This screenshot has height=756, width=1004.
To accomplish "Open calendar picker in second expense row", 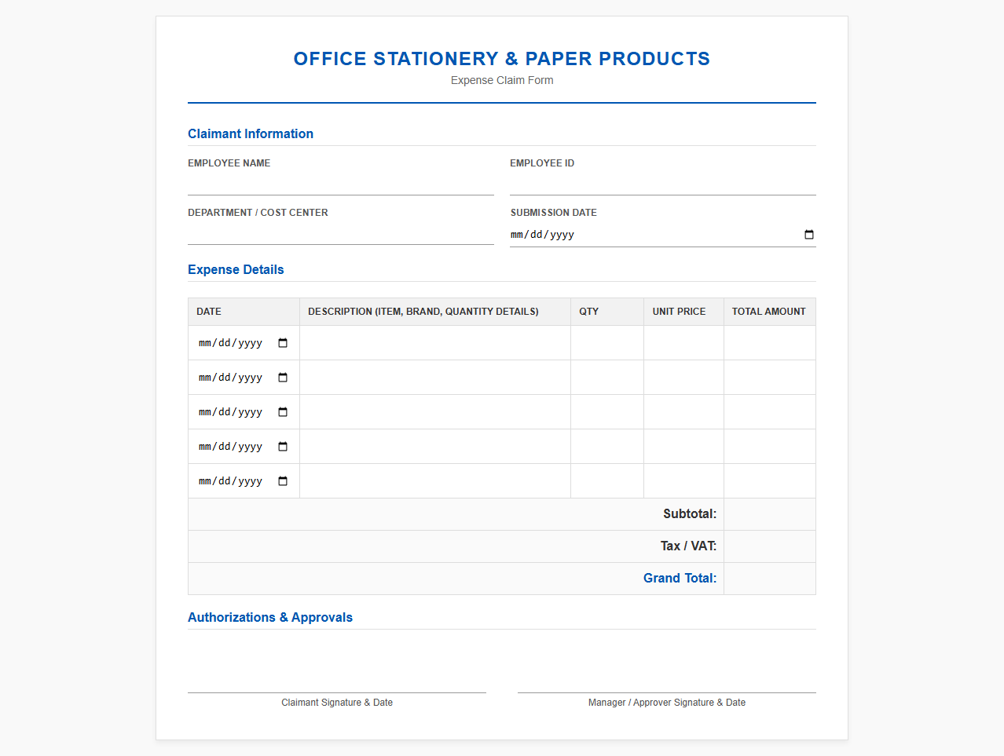I will pos(283,378).
